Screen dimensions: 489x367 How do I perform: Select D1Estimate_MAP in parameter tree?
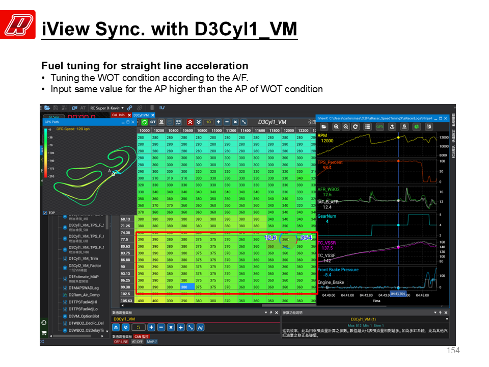[x=83, y=276]
